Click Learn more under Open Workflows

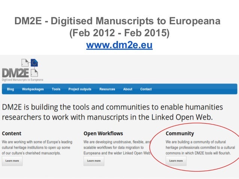click(x=94, y=161)
